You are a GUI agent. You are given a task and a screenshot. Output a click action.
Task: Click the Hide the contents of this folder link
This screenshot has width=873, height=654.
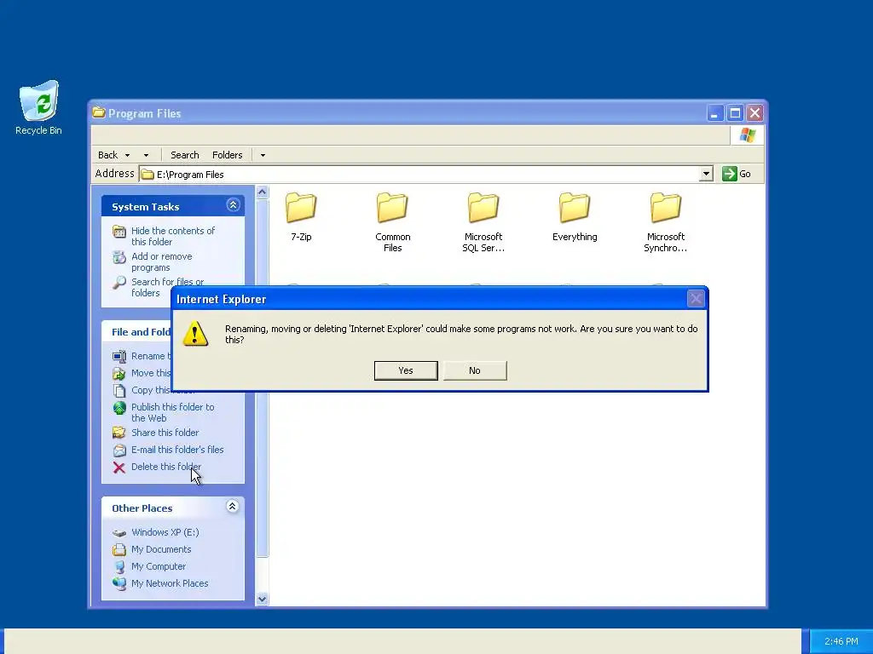click(x=172, y=237)
